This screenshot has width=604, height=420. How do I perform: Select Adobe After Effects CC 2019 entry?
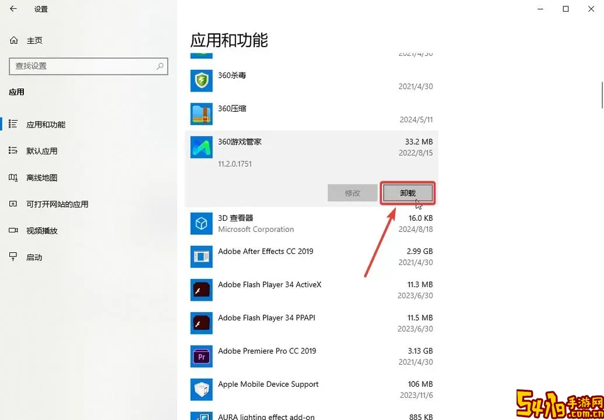312,256
